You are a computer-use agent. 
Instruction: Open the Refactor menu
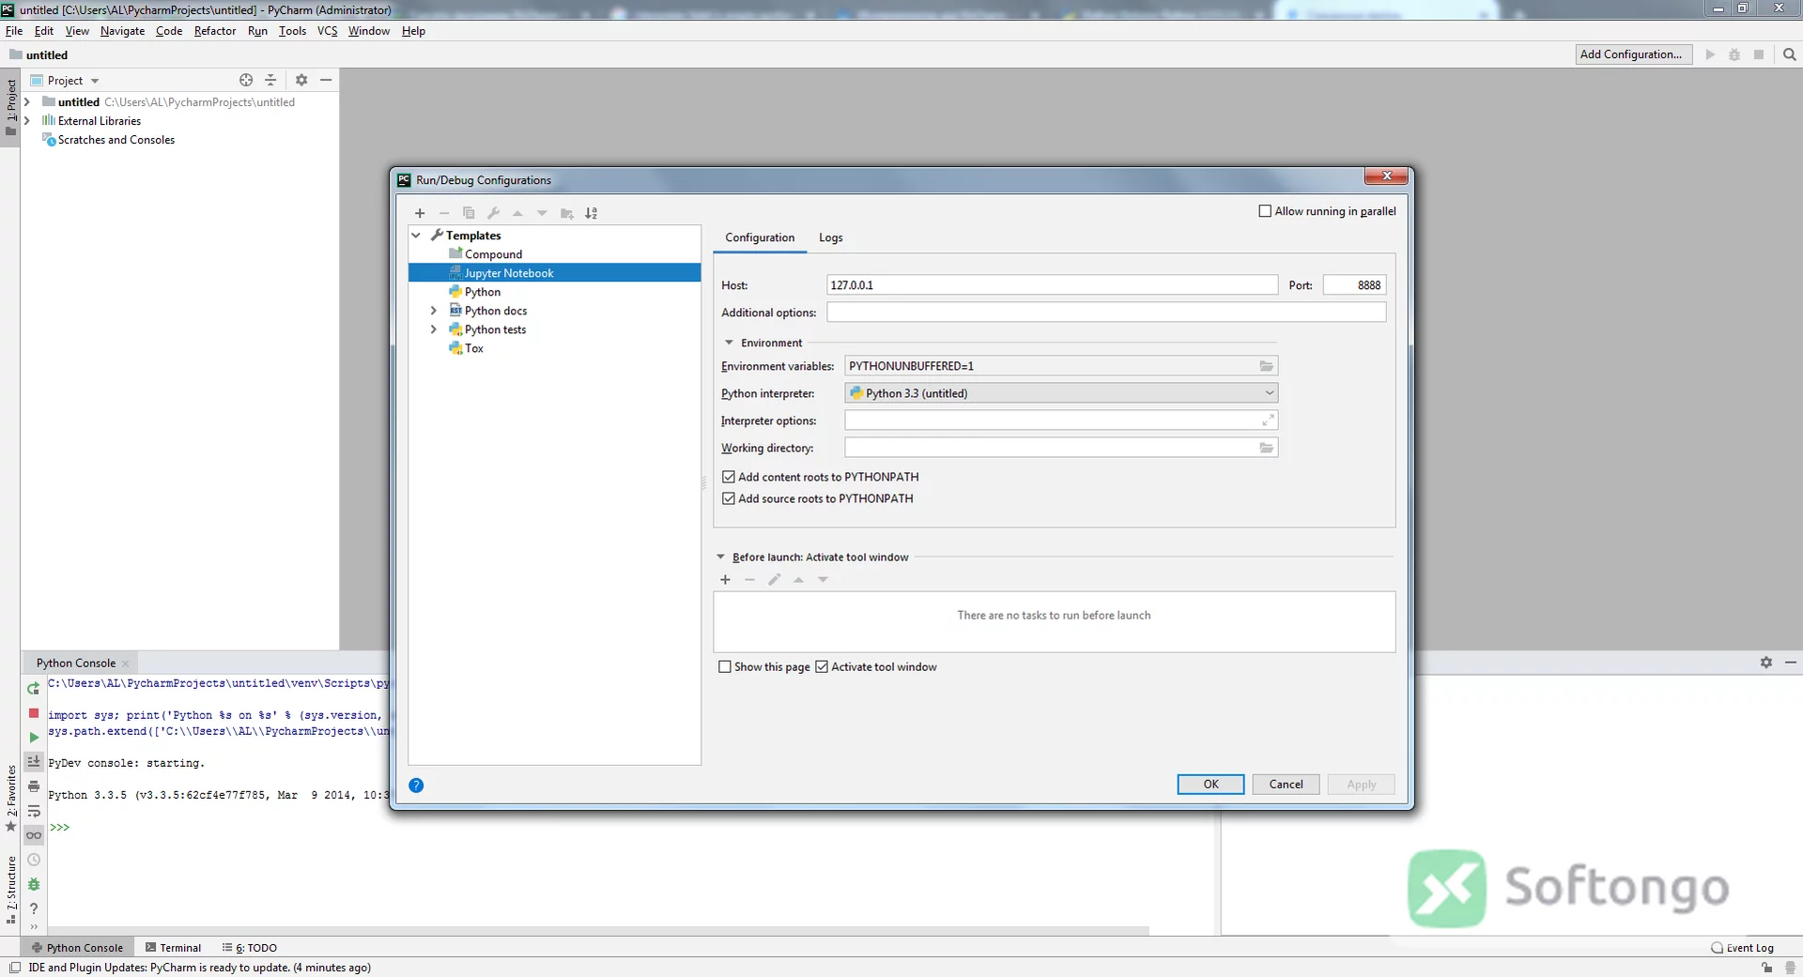point(215,31)
